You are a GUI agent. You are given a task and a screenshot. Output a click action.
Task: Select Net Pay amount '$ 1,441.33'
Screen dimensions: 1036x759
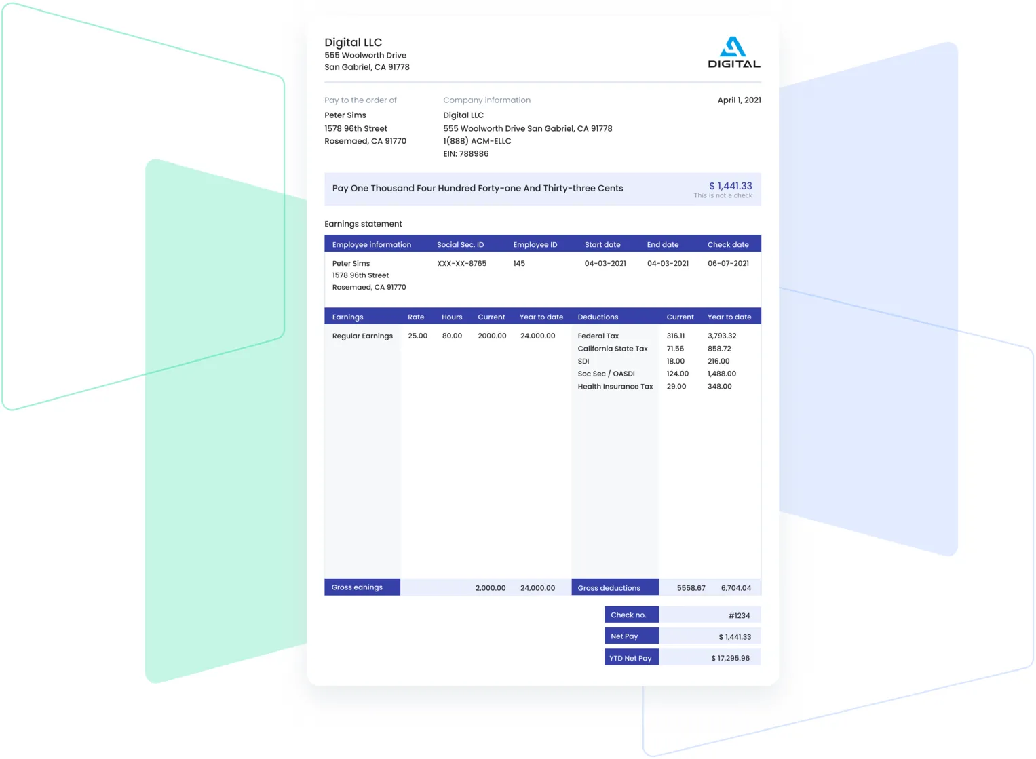(x=735, y=637)
